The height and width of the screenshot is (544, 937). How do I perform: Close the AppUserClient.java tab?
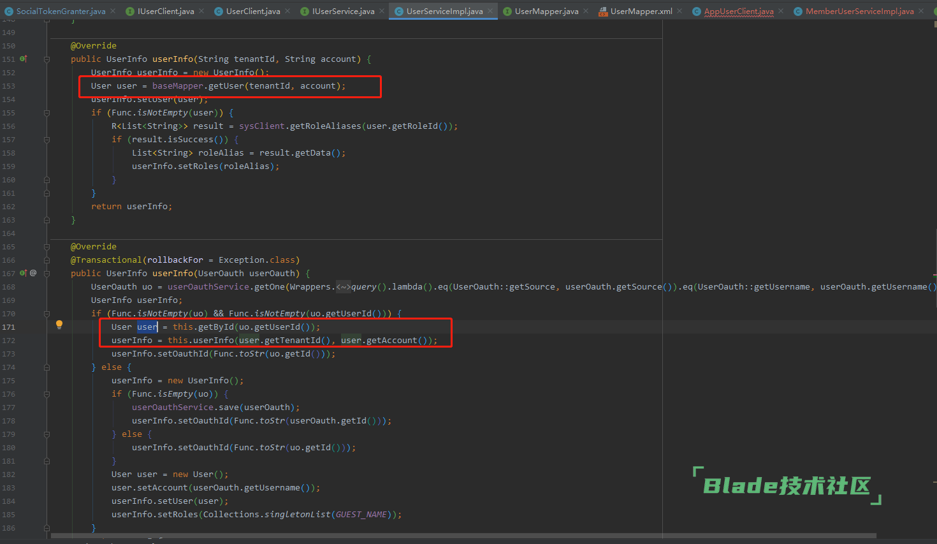click(x=781, y=11)
